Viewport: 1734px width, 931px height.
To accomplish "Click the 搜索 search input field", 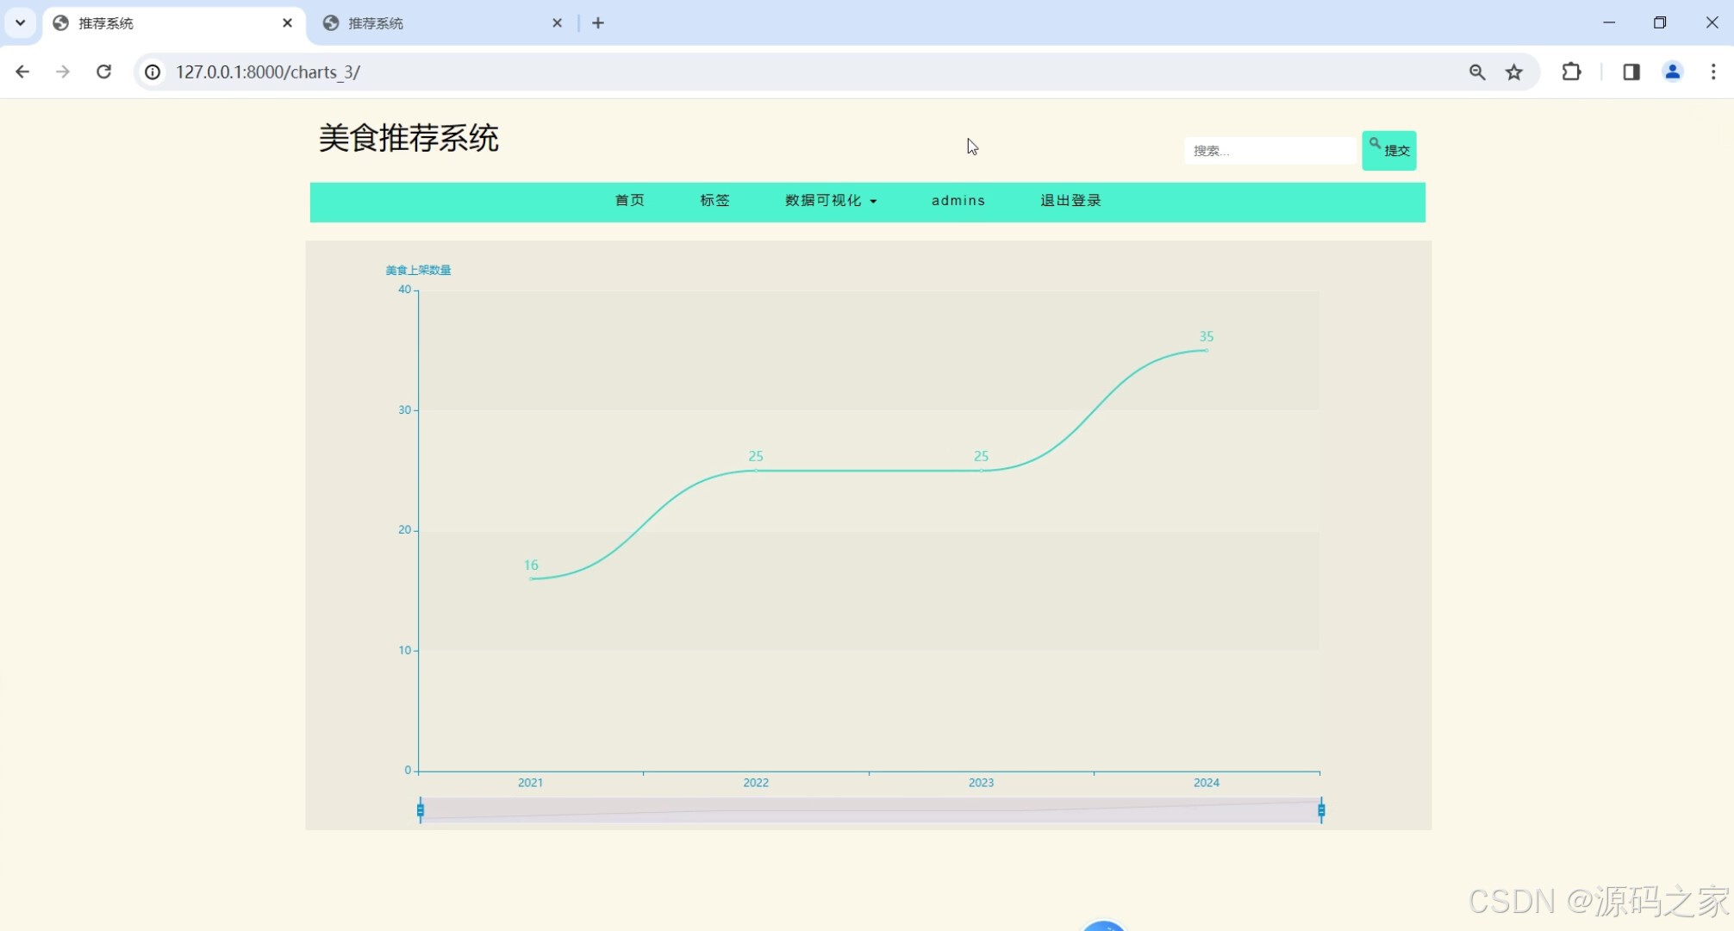I will [1270, 150].
